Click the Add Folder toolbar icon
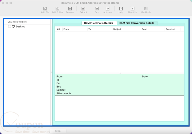 click(57, 9)
